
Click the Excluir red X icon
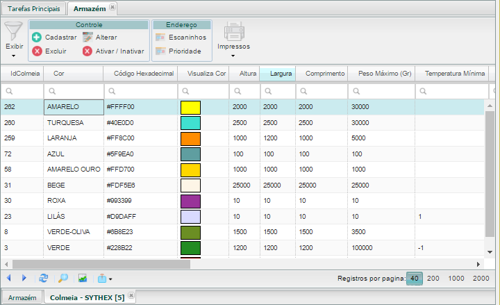(x=37, y=51)
